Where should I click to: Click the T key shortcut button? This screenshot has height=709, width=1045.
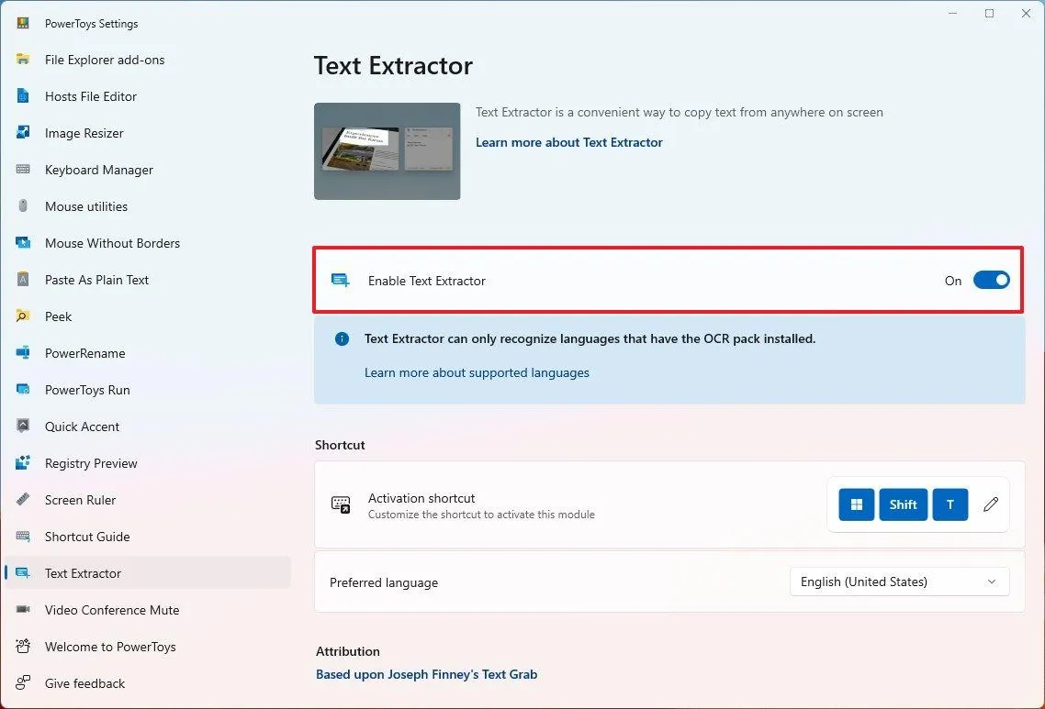[x=950, y=504]
